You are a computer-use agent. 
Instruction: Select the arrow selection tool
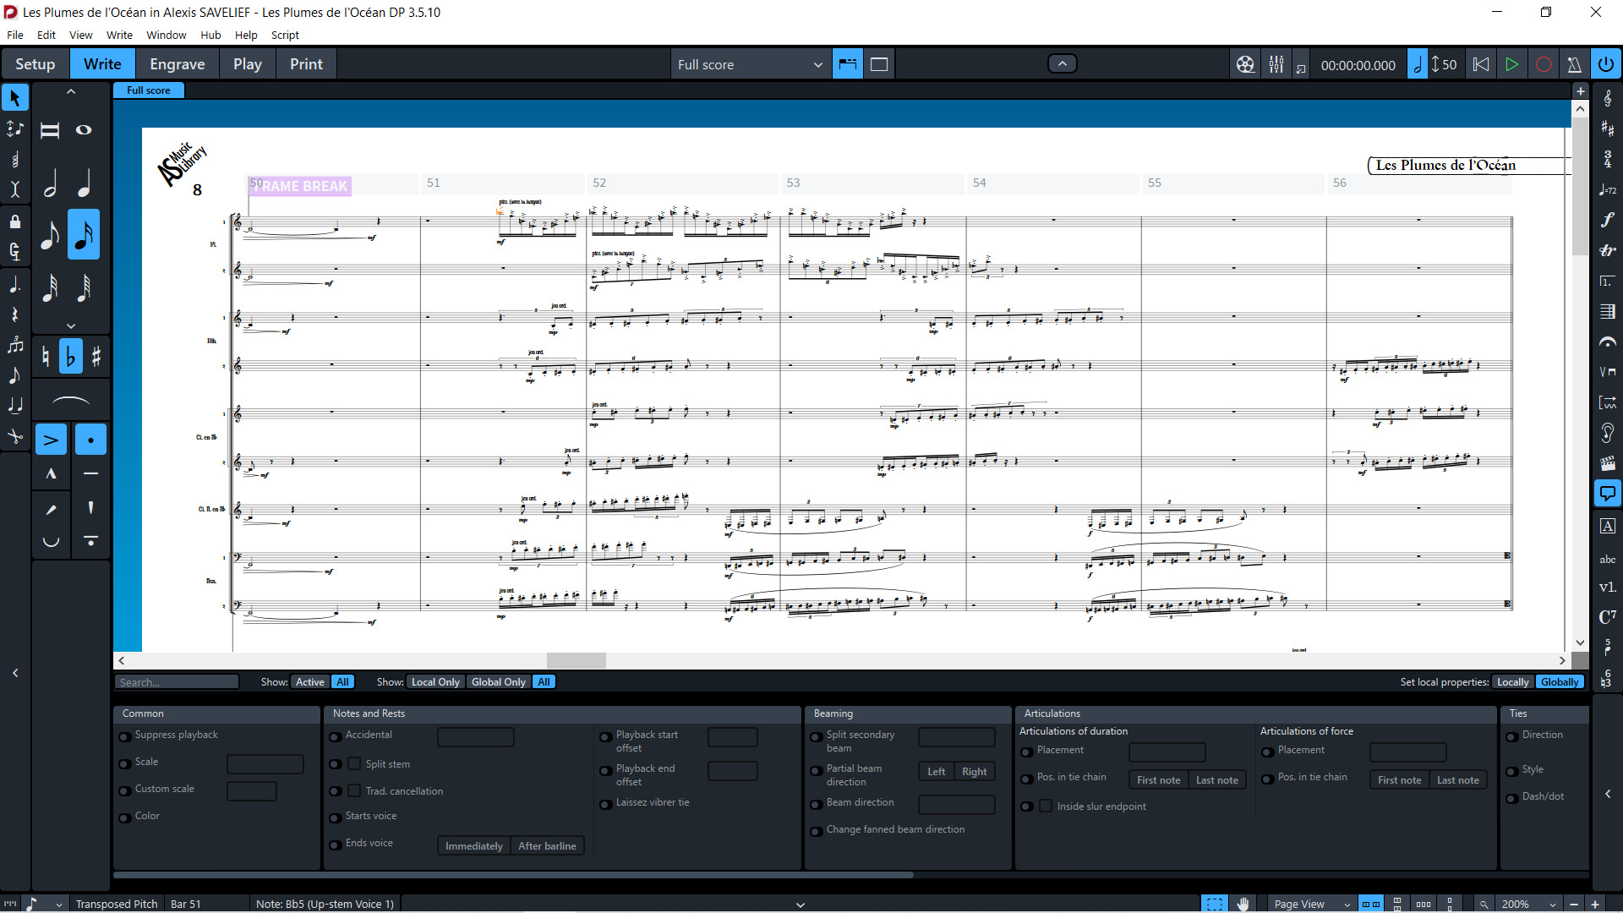point(15,98)
